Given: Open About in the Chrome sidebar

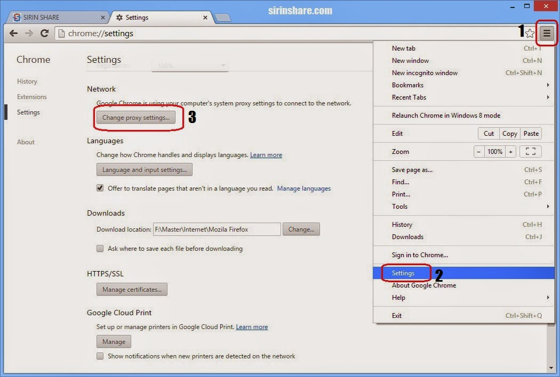Looking at the screenshot, I should tap(26, 142).
